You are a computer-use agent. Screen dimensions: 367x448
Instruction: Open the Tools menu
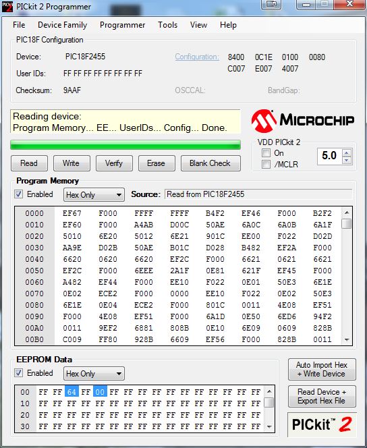pyautogui.click(x=168, y=25)
